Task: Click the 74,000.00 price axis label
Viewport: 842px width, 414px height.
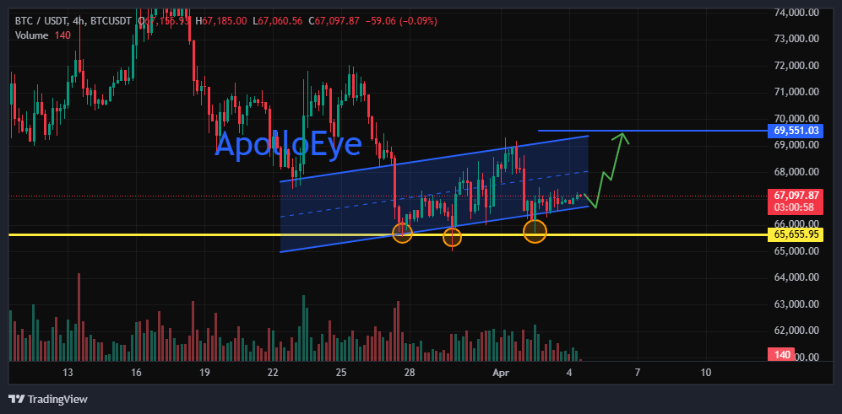Action: pos(797,13)
